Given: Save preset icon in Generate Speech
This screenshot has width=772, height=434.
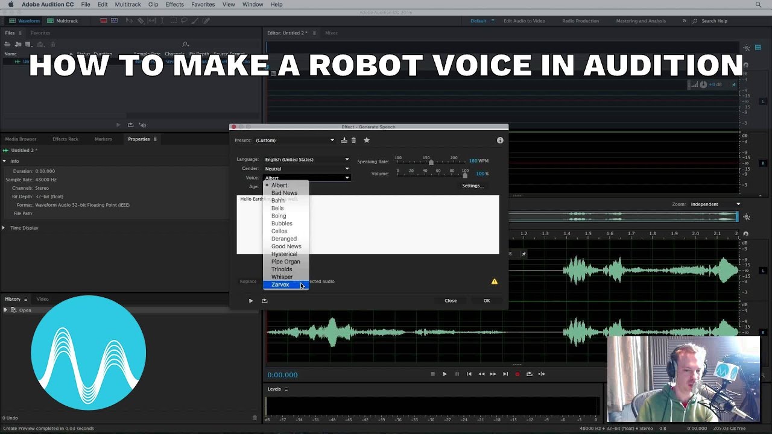Looking at the screenshot, I should (x=344, y=140).
